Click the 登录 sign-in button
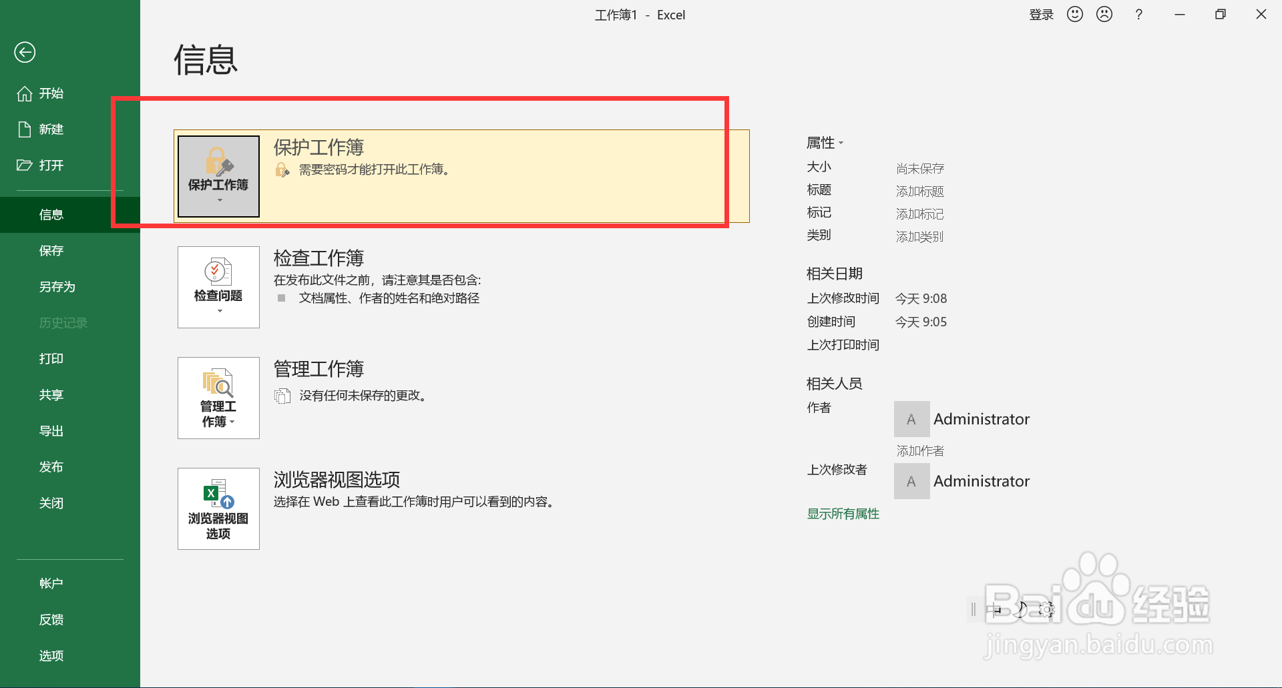Screen dimensions: 1282x688 click(x=1041, y=14)
